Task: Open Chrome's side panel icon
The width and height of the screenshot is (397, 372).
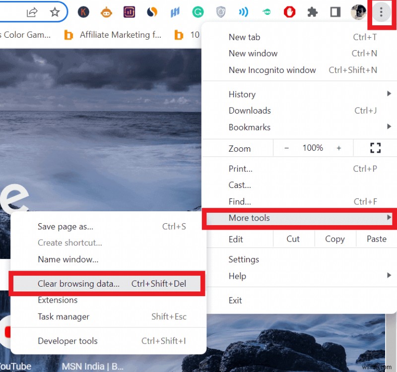Action: click(334, 12)
